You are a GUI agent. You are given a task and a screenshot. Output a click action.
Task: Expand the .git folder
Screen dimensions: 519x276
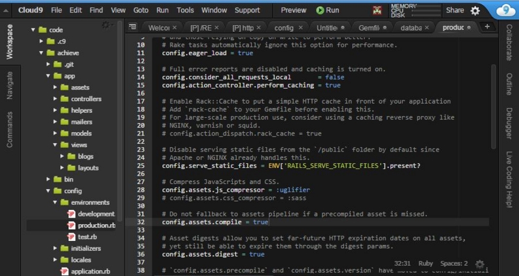[x=48, y=64]
